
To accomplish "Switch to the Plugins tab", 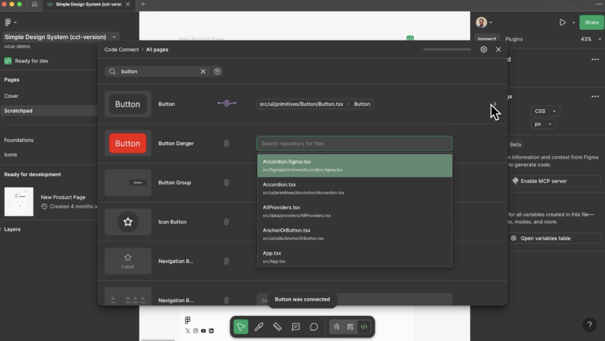I will click(514, 39).
